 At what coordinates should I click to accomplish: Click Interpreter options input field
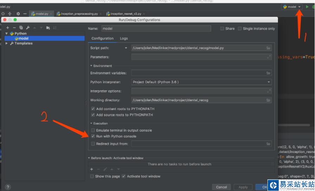pos(201,91)
